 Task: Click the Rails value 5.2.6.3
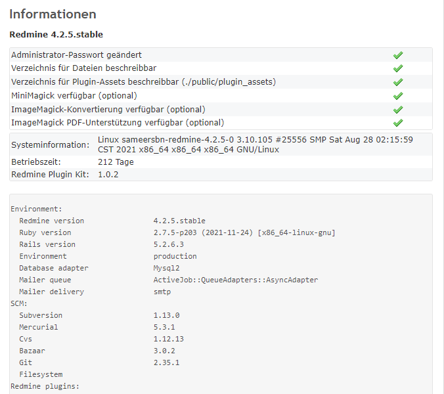[x=169, y=244]
